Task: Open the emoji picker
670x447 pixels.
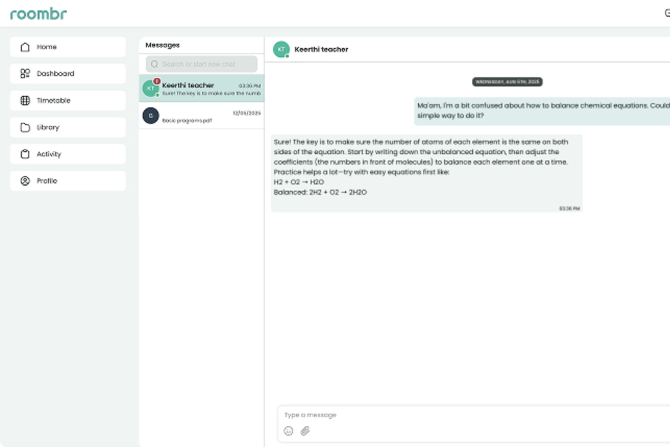Action: pyautogui.click(x=288, y=431)
